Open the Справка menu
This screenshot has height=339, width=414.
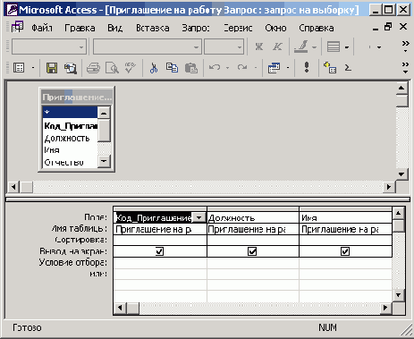click(x=317, y=28)
